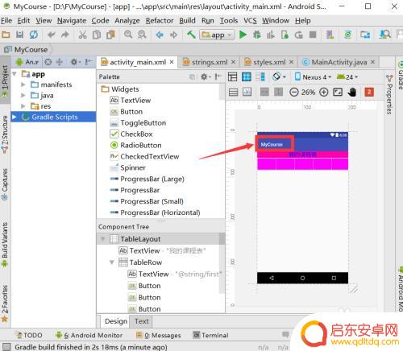The width and height of the screenshot is (403, 351).
Task: Click the Cut scissors icon
Action: (82, 35)
